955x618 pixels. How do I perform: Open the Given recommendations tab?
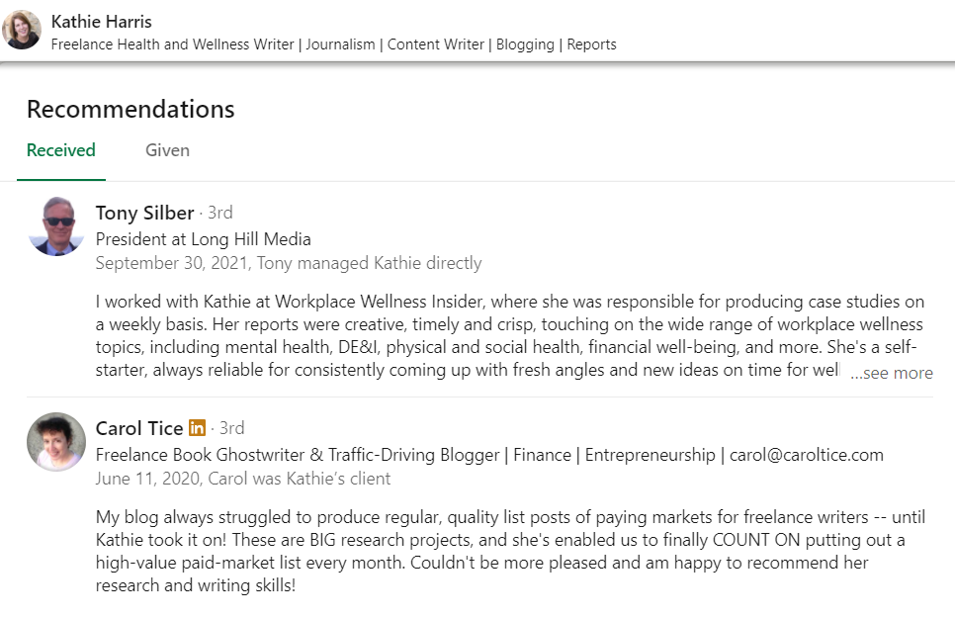(x=167, y=151)
